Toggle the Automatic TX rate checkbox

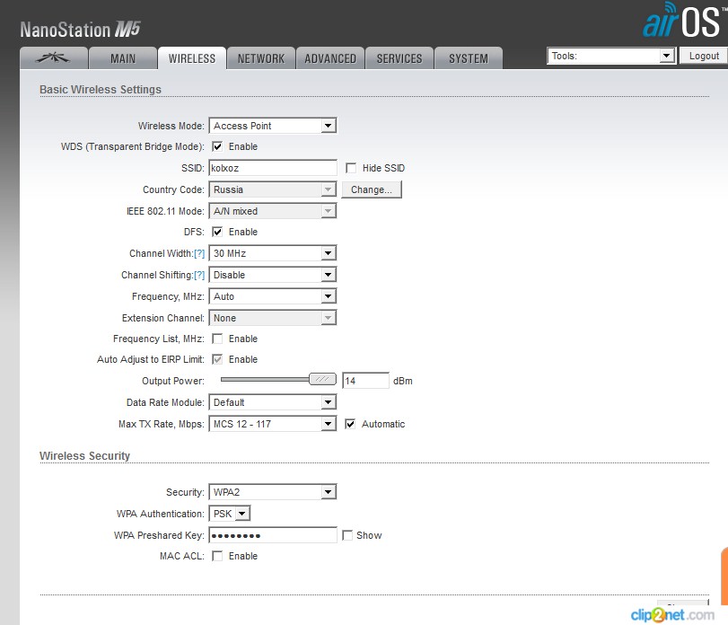click(350, 424)
